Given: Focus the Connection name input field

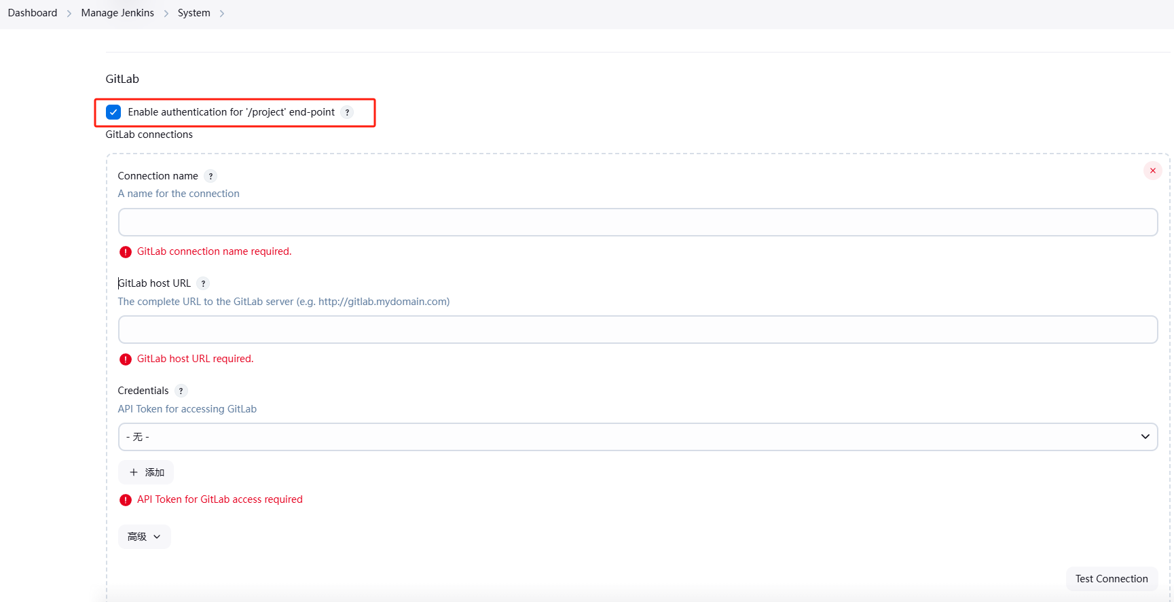Looking at the screenshot, I should tap(638, 222).
